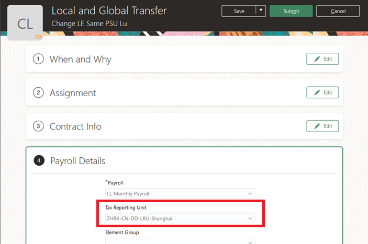The height and width of the screenshot is (244, 368).
Task: Open the Save options dropdown arrow
Action: 261,11
